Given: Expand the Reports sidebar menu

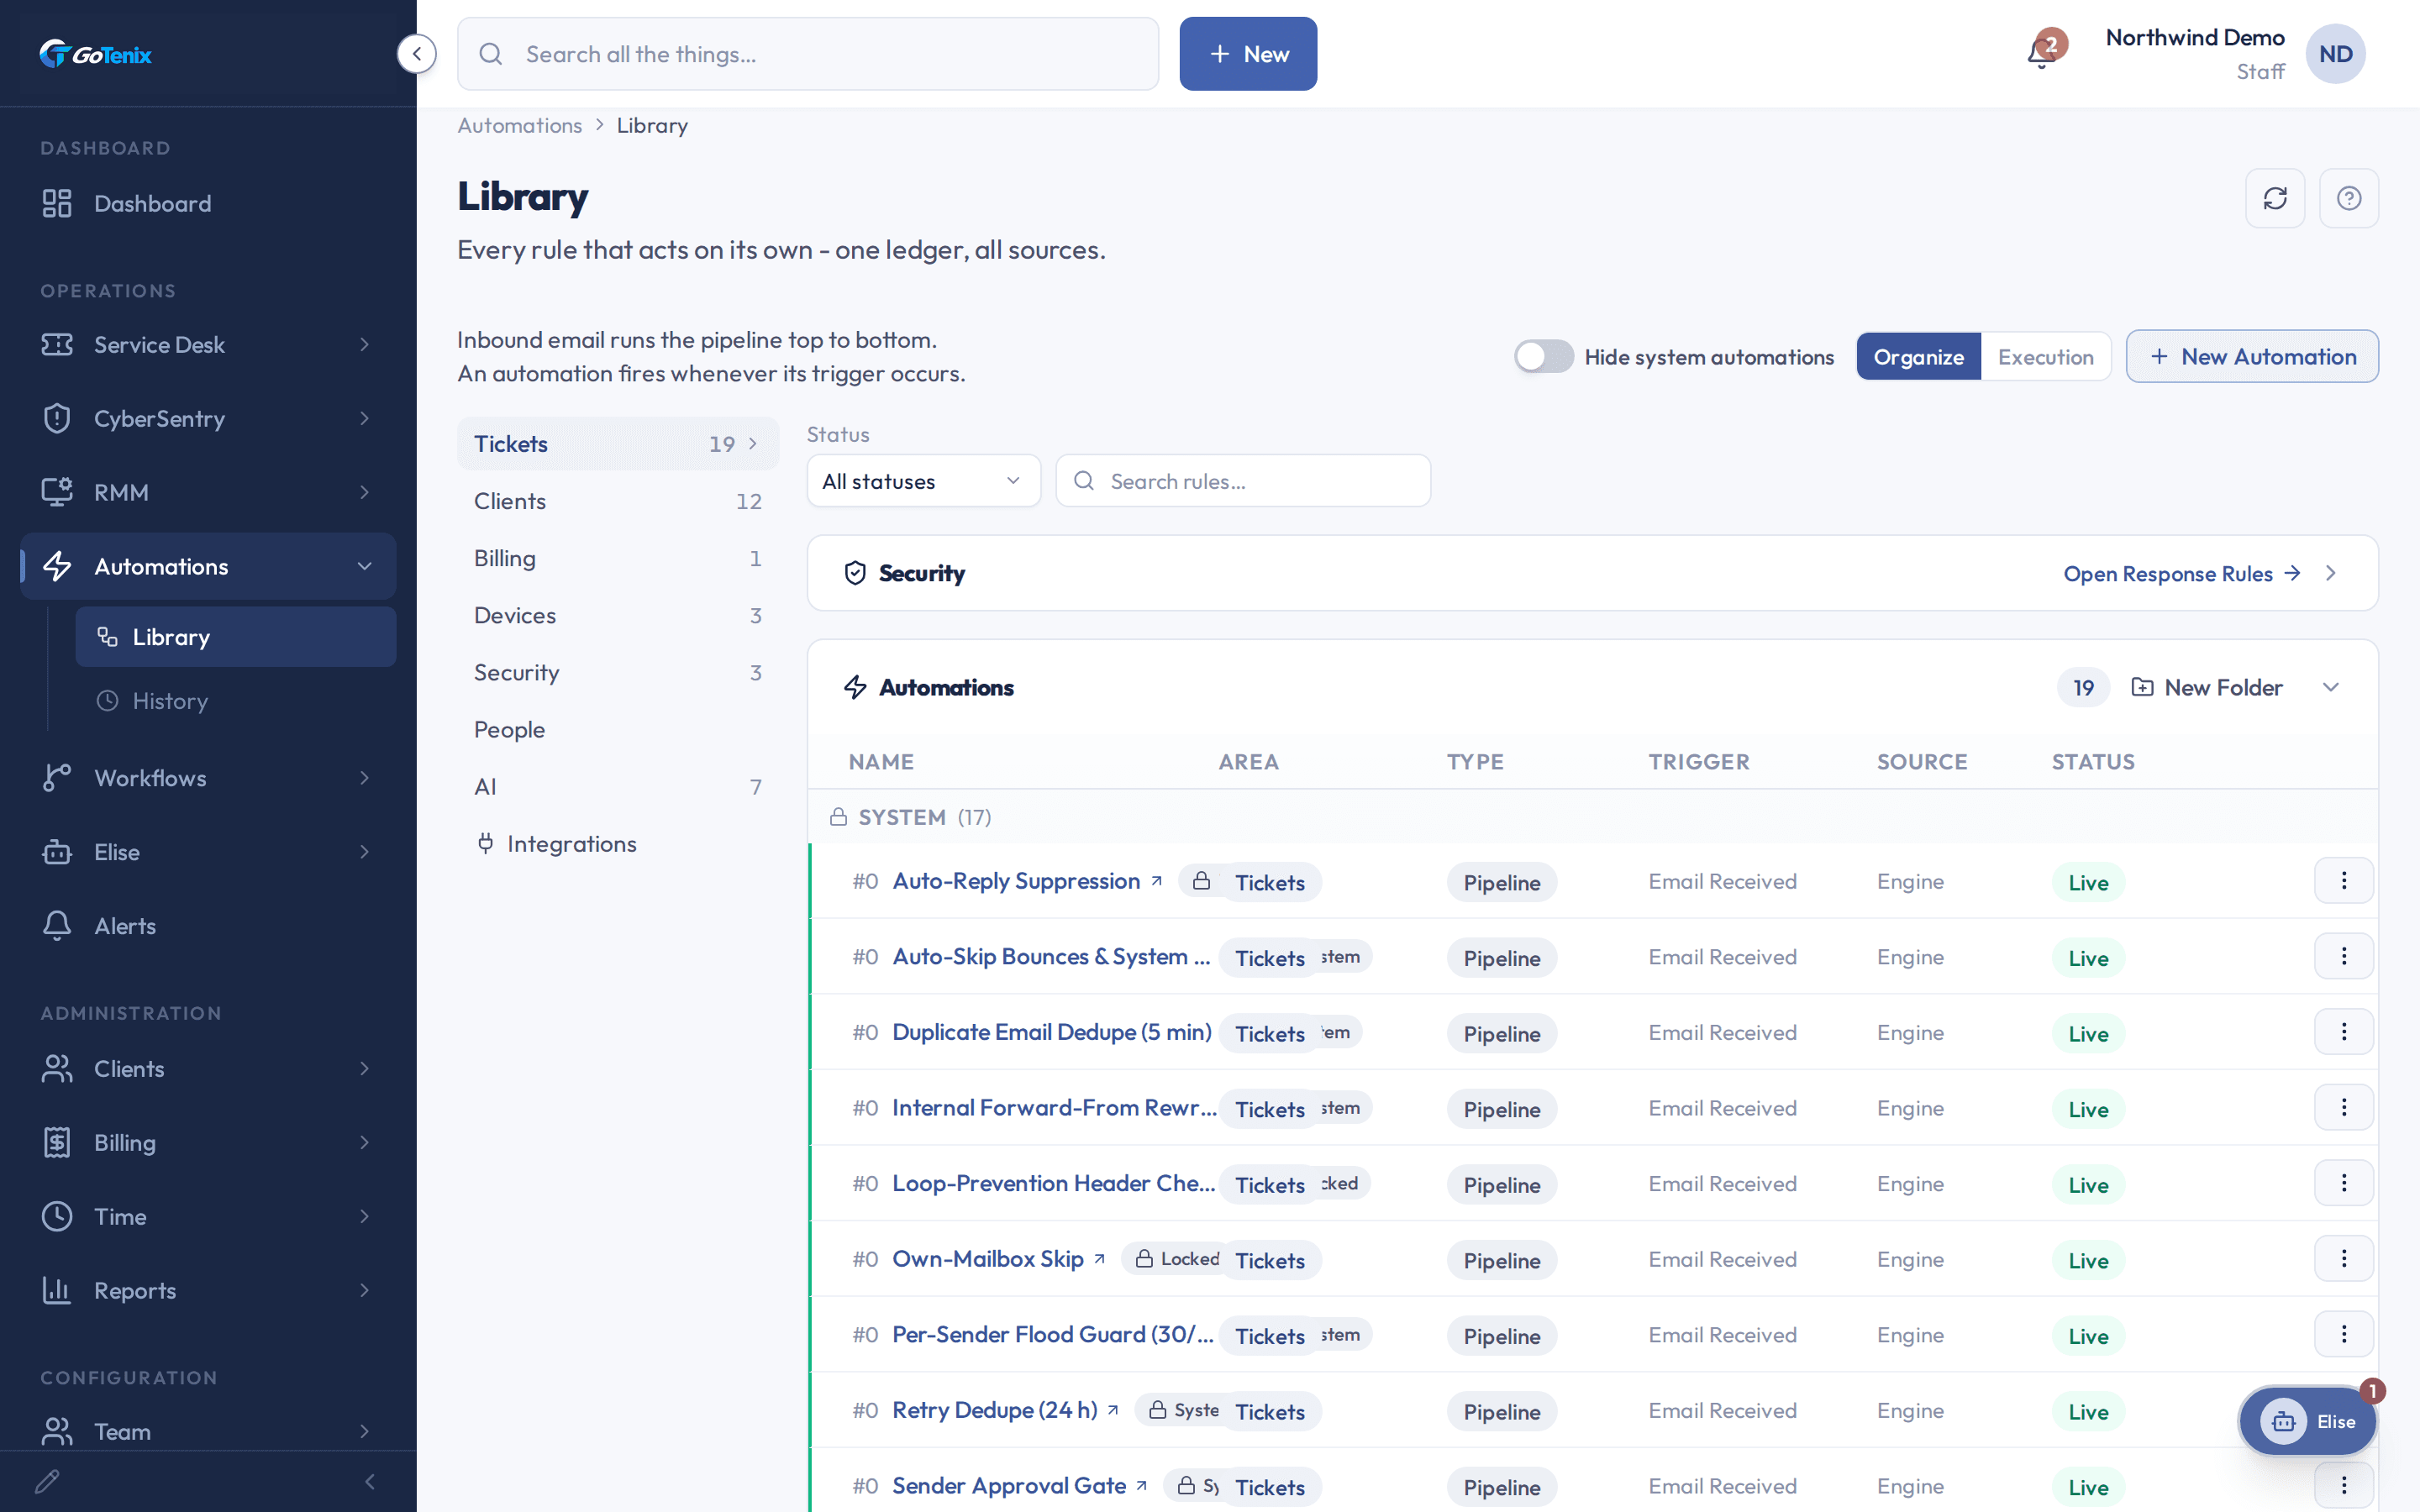Looking at the screenshot, I should tap(208, 1290).
